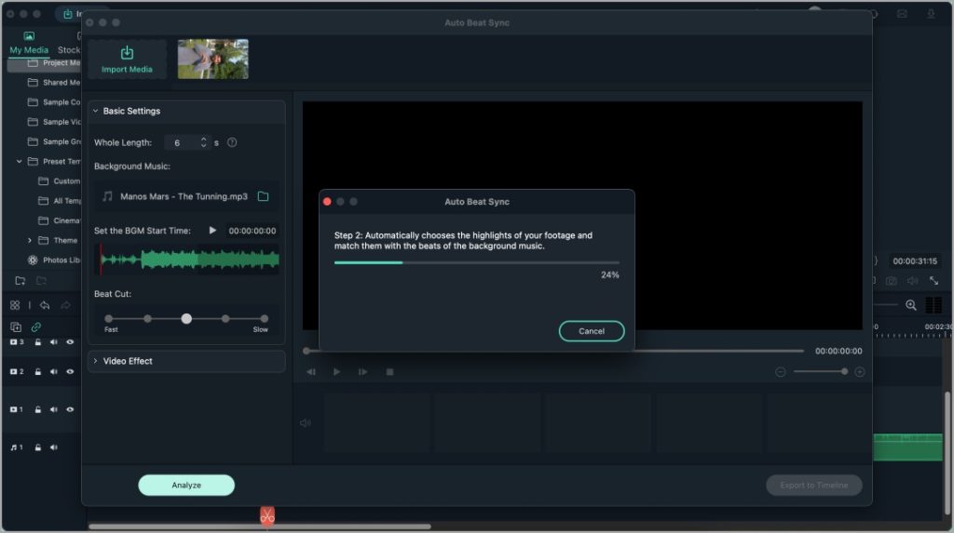This screenshot has width=954, height=533.
Task: Open the Sample Green folder
Action: (54, 141)
